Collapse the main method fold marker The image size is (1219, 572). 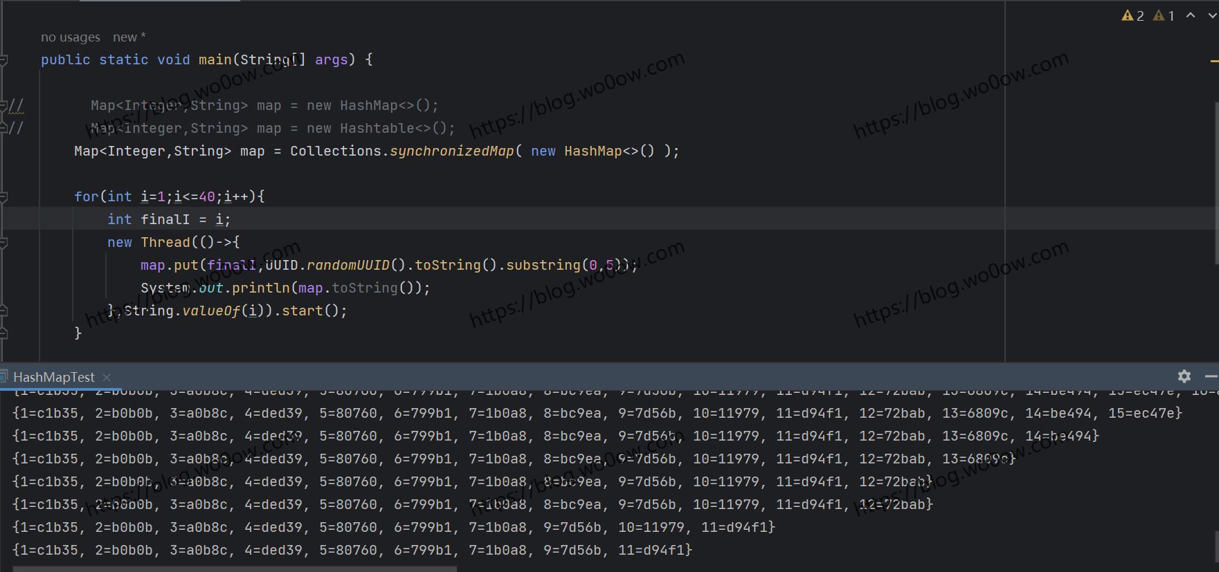[x=3, y=60]
